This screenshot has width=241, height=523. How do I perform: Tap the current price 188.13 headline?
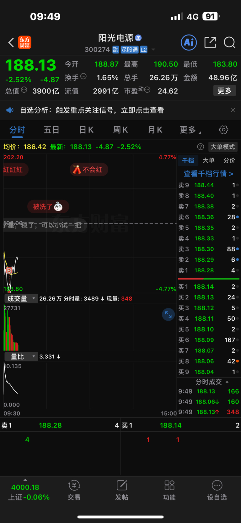(x=31, y=65)
